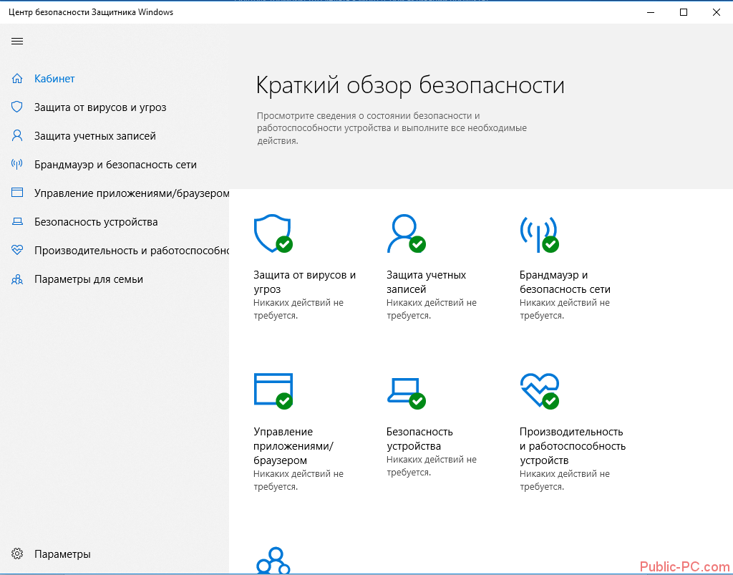Open the large firewall antenna tile icon

[539, 234]
